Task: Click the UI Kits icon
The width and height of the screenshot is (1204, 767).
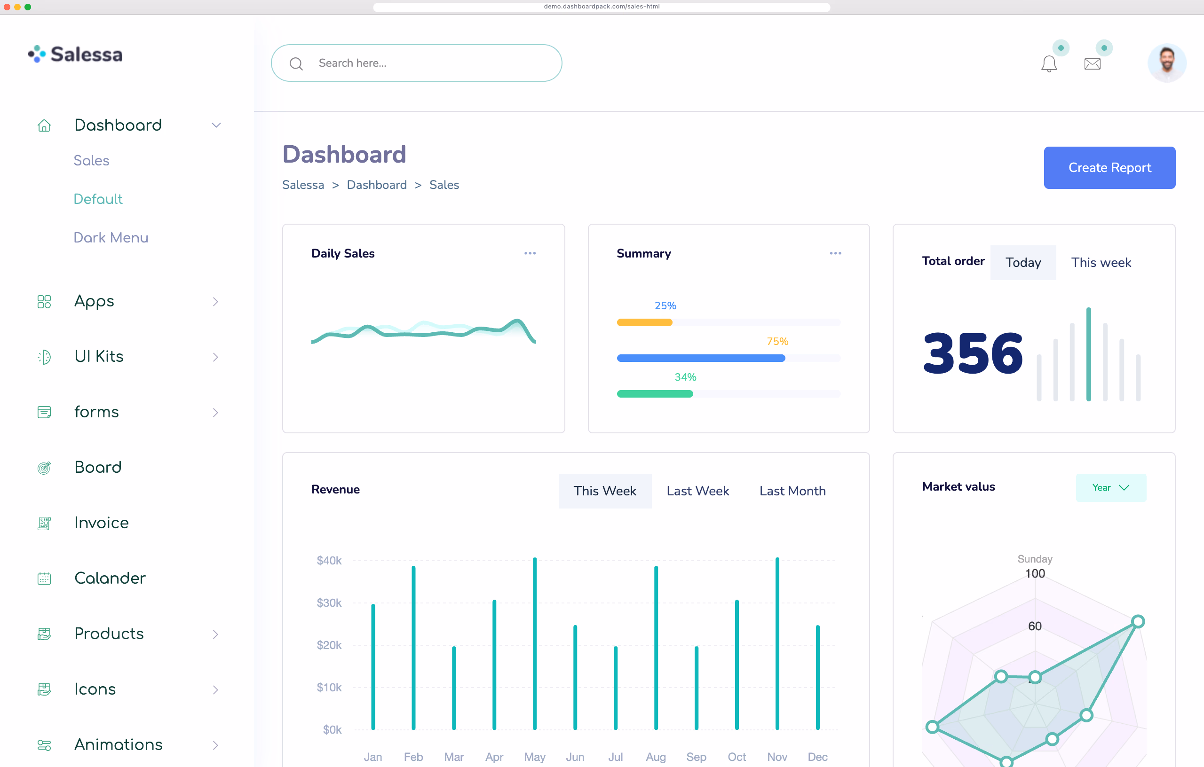Action: 44,357
